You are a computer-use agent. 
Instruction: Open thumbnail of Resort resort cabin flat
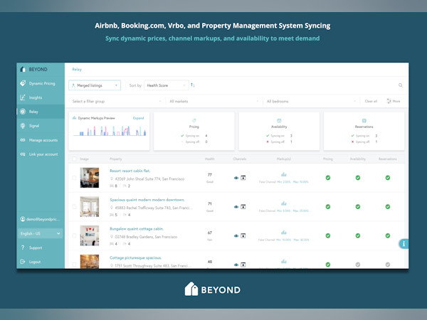[x=90, y=178]
